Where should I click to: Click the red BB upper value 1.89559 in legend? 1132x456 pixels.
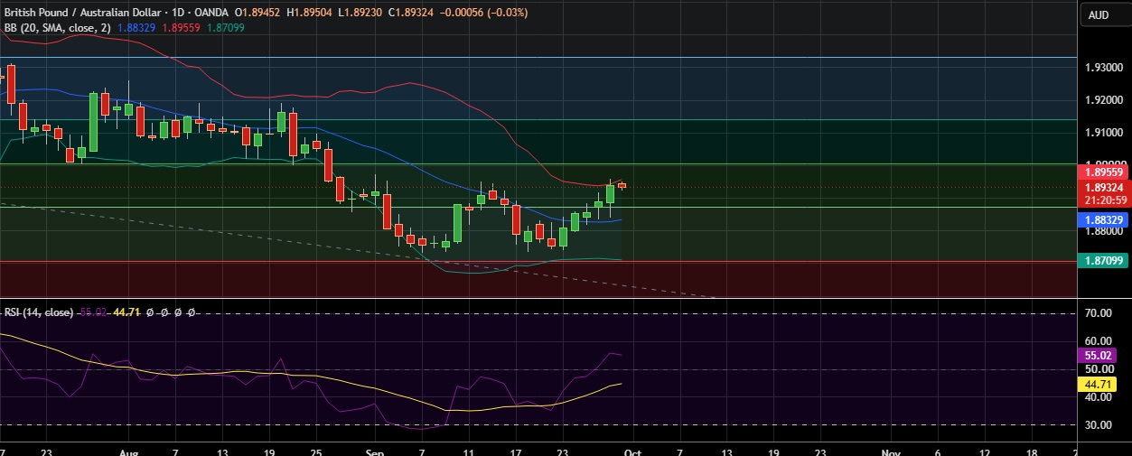pos(189,28)
